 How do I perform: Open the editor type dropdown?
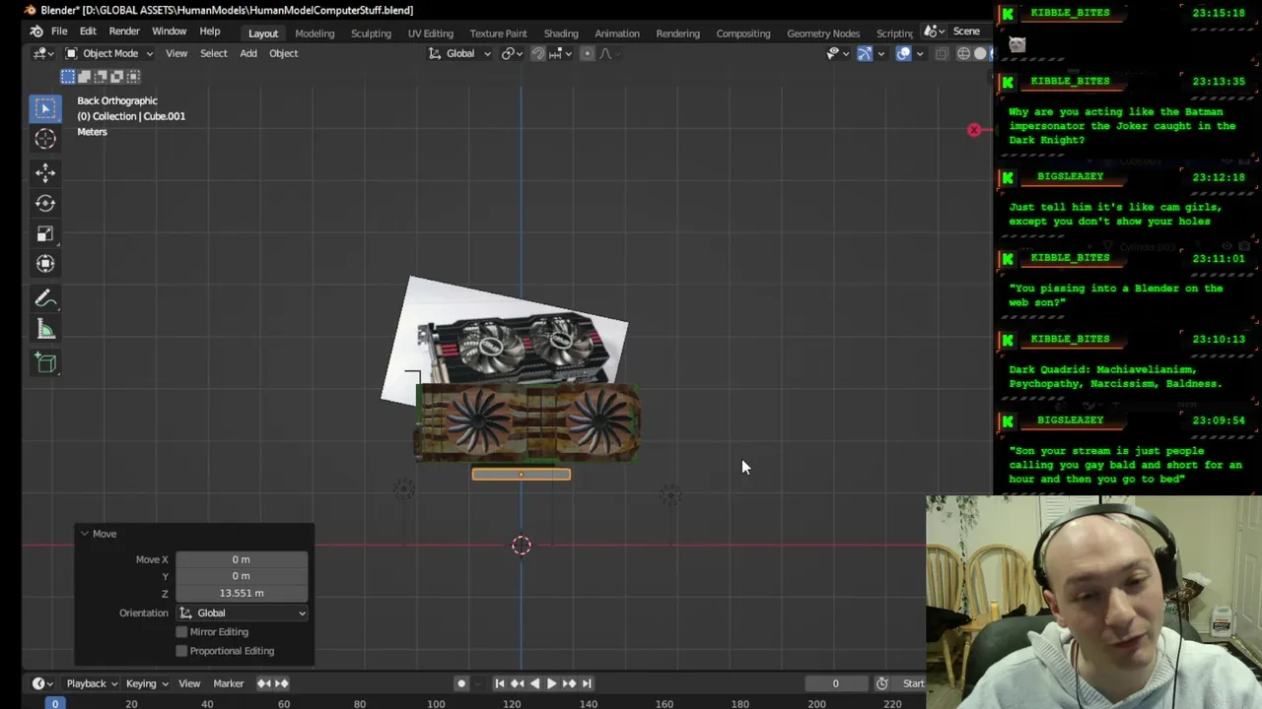pyautogui.click(x=42, y=53)
